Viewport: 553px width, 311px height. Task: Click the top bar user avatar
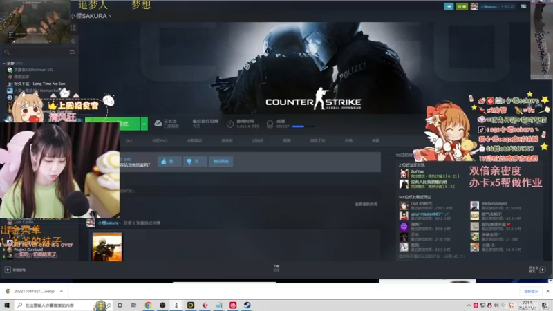point(474,6)
